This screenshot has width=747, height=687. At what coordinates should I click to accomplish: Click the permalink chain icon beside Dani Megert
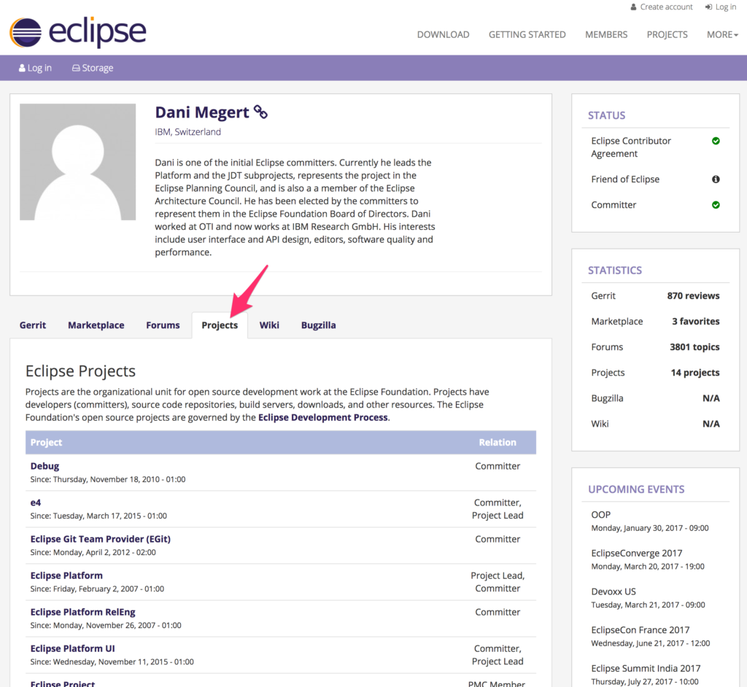260,112
